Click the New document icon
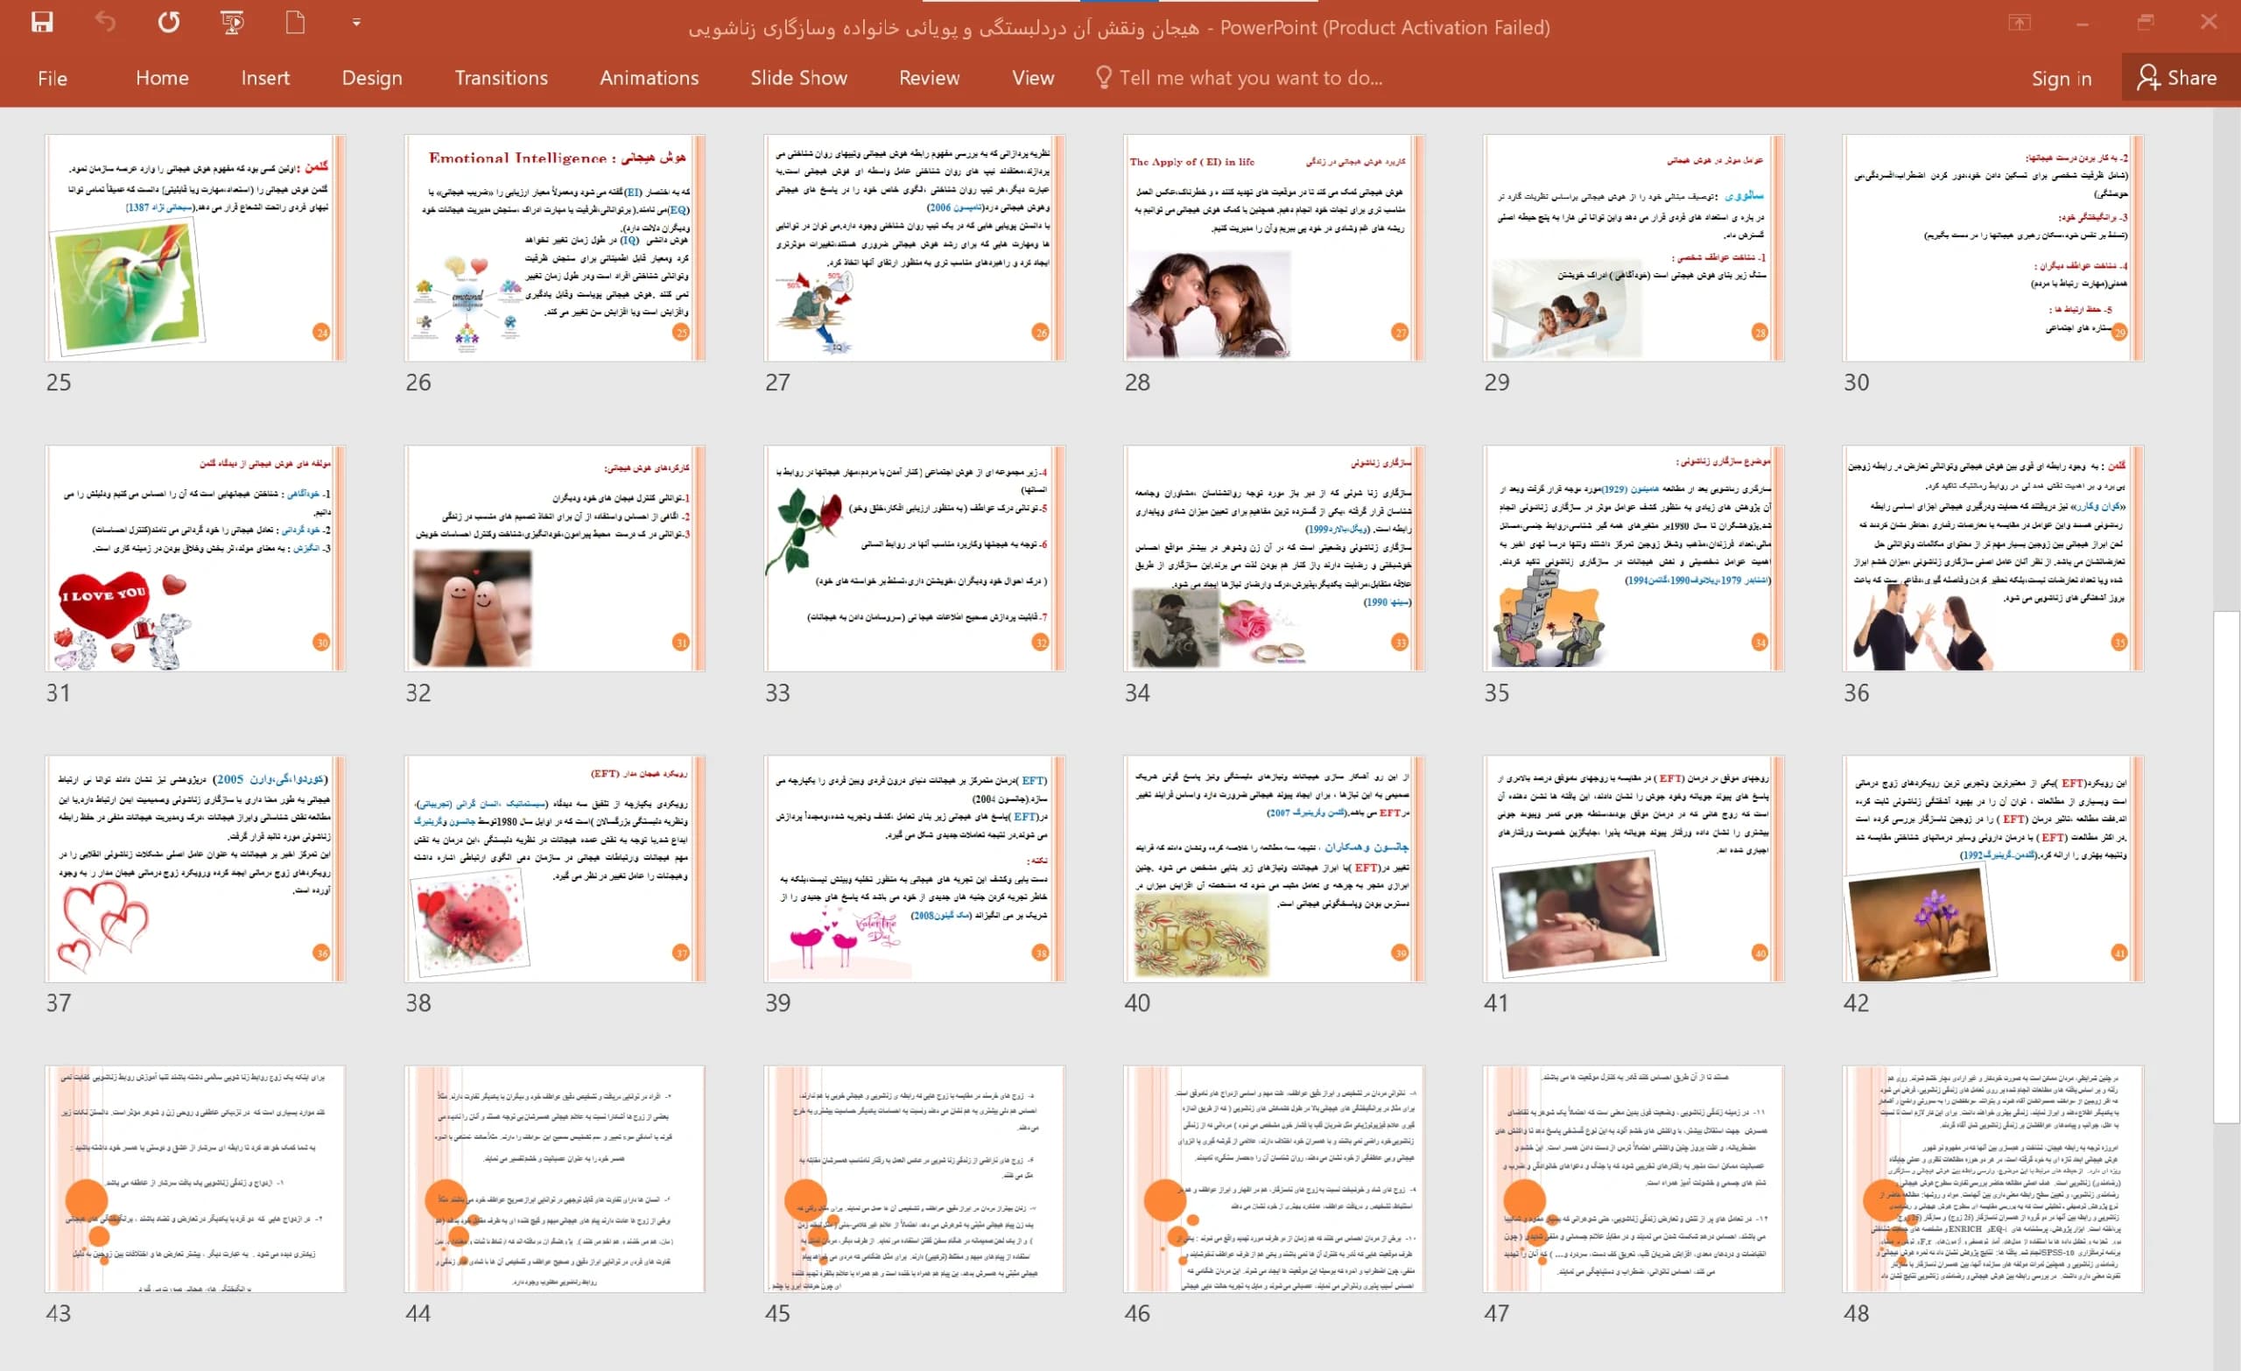Image resolution: width=2241 pixels, height=1371 pixels. [295, 22]
